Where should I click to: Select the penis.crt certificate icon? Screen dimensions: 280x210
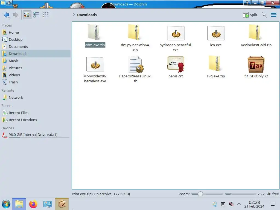pos(176,64)
